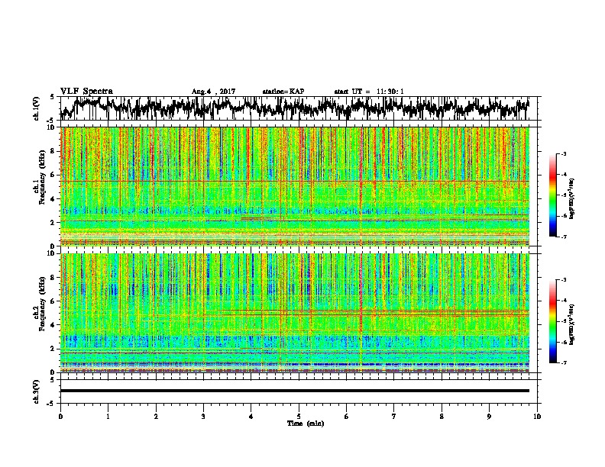The height and width of the screenshot is (467, 605).
Task: Click inside the ch.1 voltage waveform trace panel
Action: [298, 108]
